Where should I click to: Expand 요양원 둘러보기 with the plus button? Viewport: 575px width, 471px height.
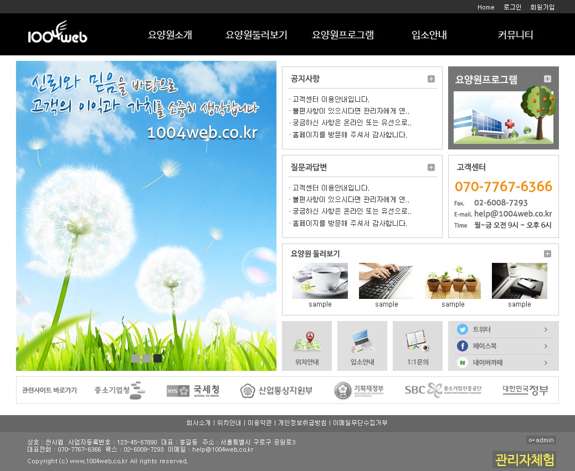[x=547, y=253]
